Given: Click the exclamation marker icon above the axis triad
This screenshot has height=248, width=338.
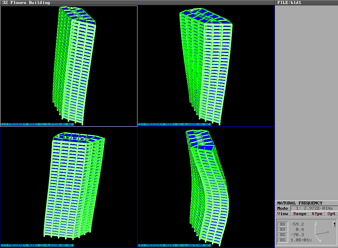Looking at the screenshot, I should pyautogui.click(x=334, y=224).
